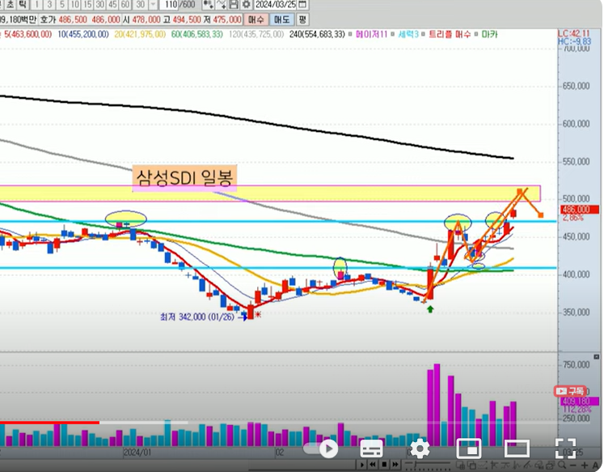Image resolution: width=604 pixels, height=472 pixels.
Task: Click the current price tag 486,000 on axis
Action: coord(580,210)
